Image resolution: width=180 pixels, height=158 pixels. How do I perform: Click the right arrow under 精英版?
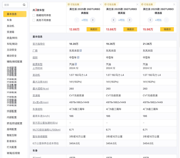pos(129,20)
